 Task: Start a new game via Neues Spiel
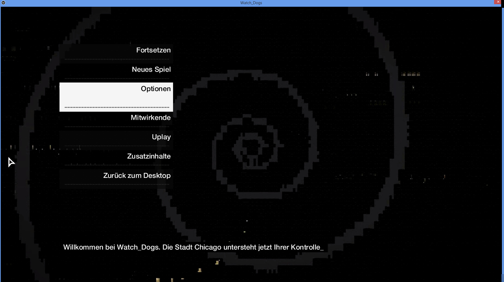click(x=151, y=69)
